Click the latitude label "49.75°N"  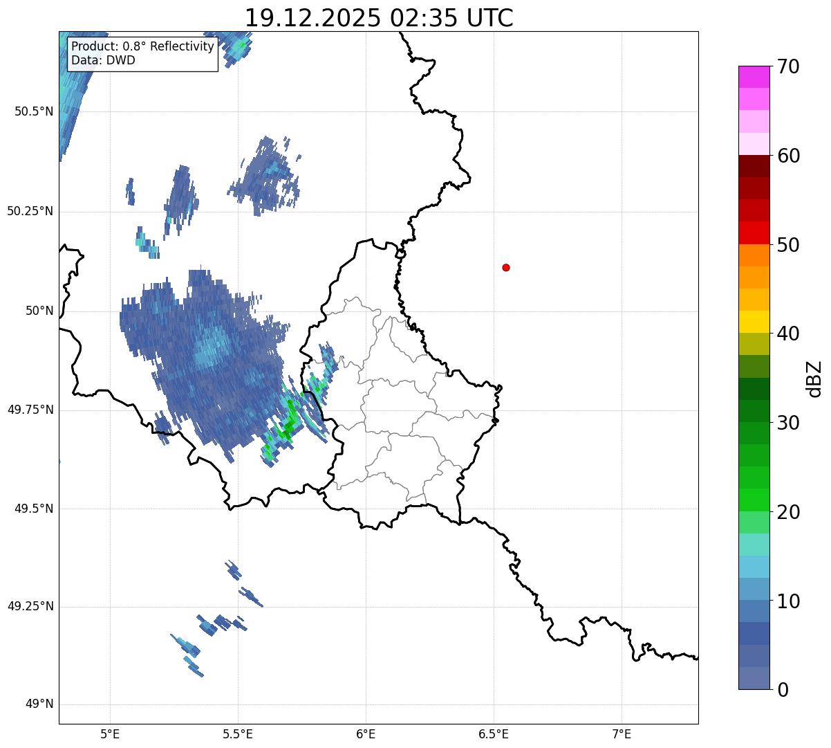(30, 410)
